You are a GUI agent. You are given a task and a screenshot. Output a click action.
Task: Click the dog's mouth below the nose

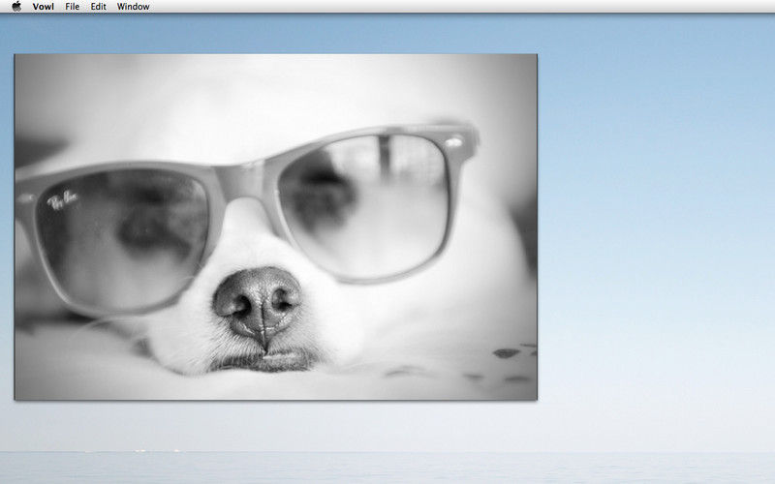pos(263,360)
